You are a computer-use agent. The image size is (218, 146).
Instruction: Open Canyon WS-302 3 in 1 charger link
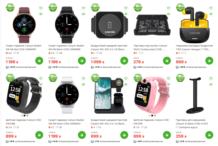[109, 122]
